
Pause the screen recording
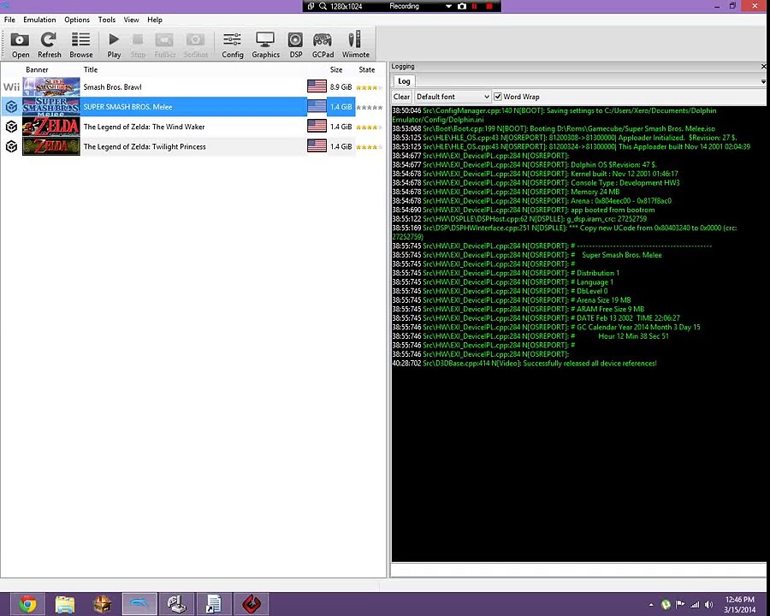tap(475, 6)
